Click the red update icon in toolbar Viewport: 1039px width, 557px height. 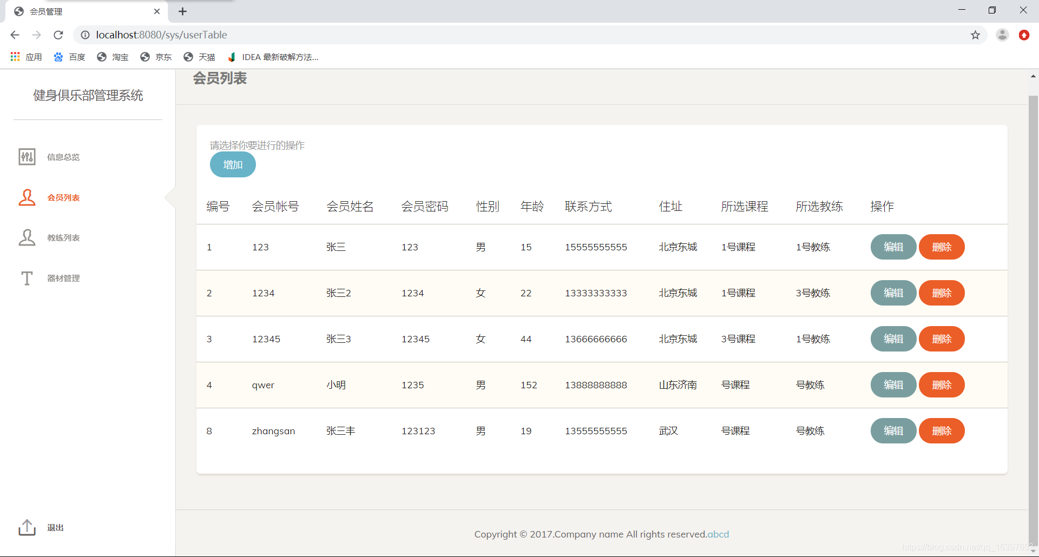tap(1024, 35)
